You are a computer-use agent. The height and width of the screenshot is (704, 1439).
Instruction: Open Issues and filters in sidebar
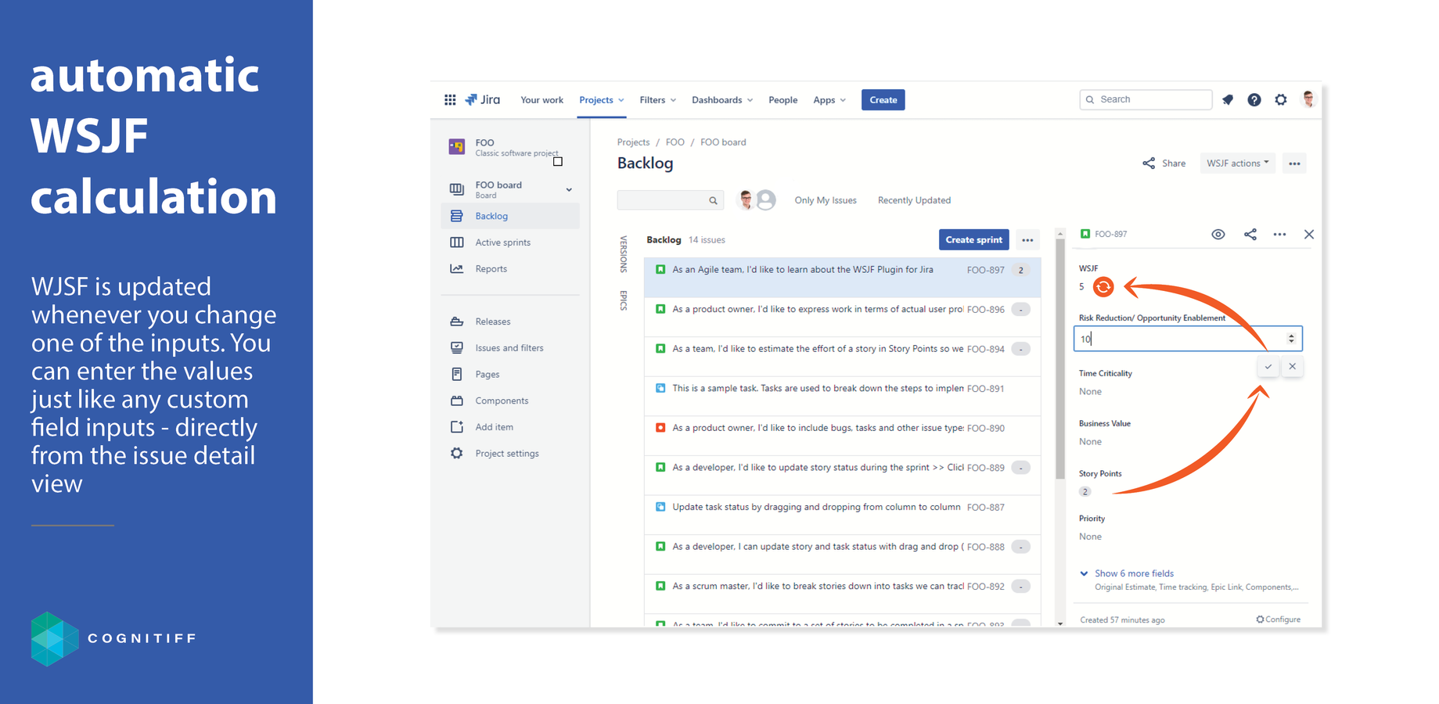pos(510,348)
